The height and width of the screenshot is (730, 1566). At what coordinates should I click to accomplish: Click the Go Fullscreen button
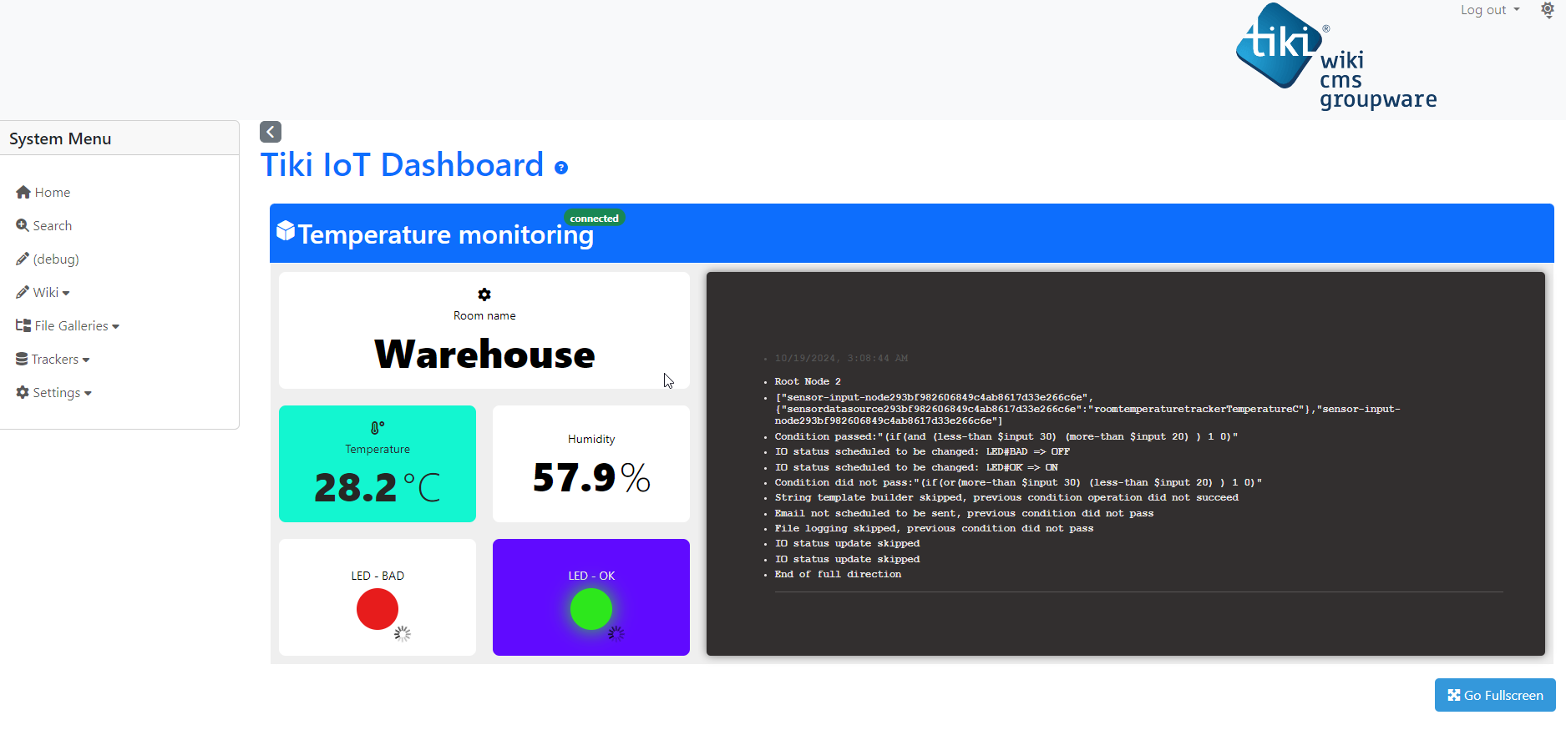pos(1494,695)
